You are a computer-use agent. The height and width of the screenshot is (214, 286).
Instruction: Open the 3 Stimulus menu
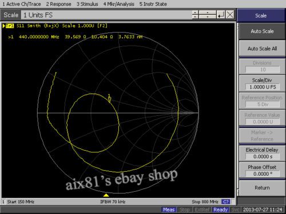(88, 4)
